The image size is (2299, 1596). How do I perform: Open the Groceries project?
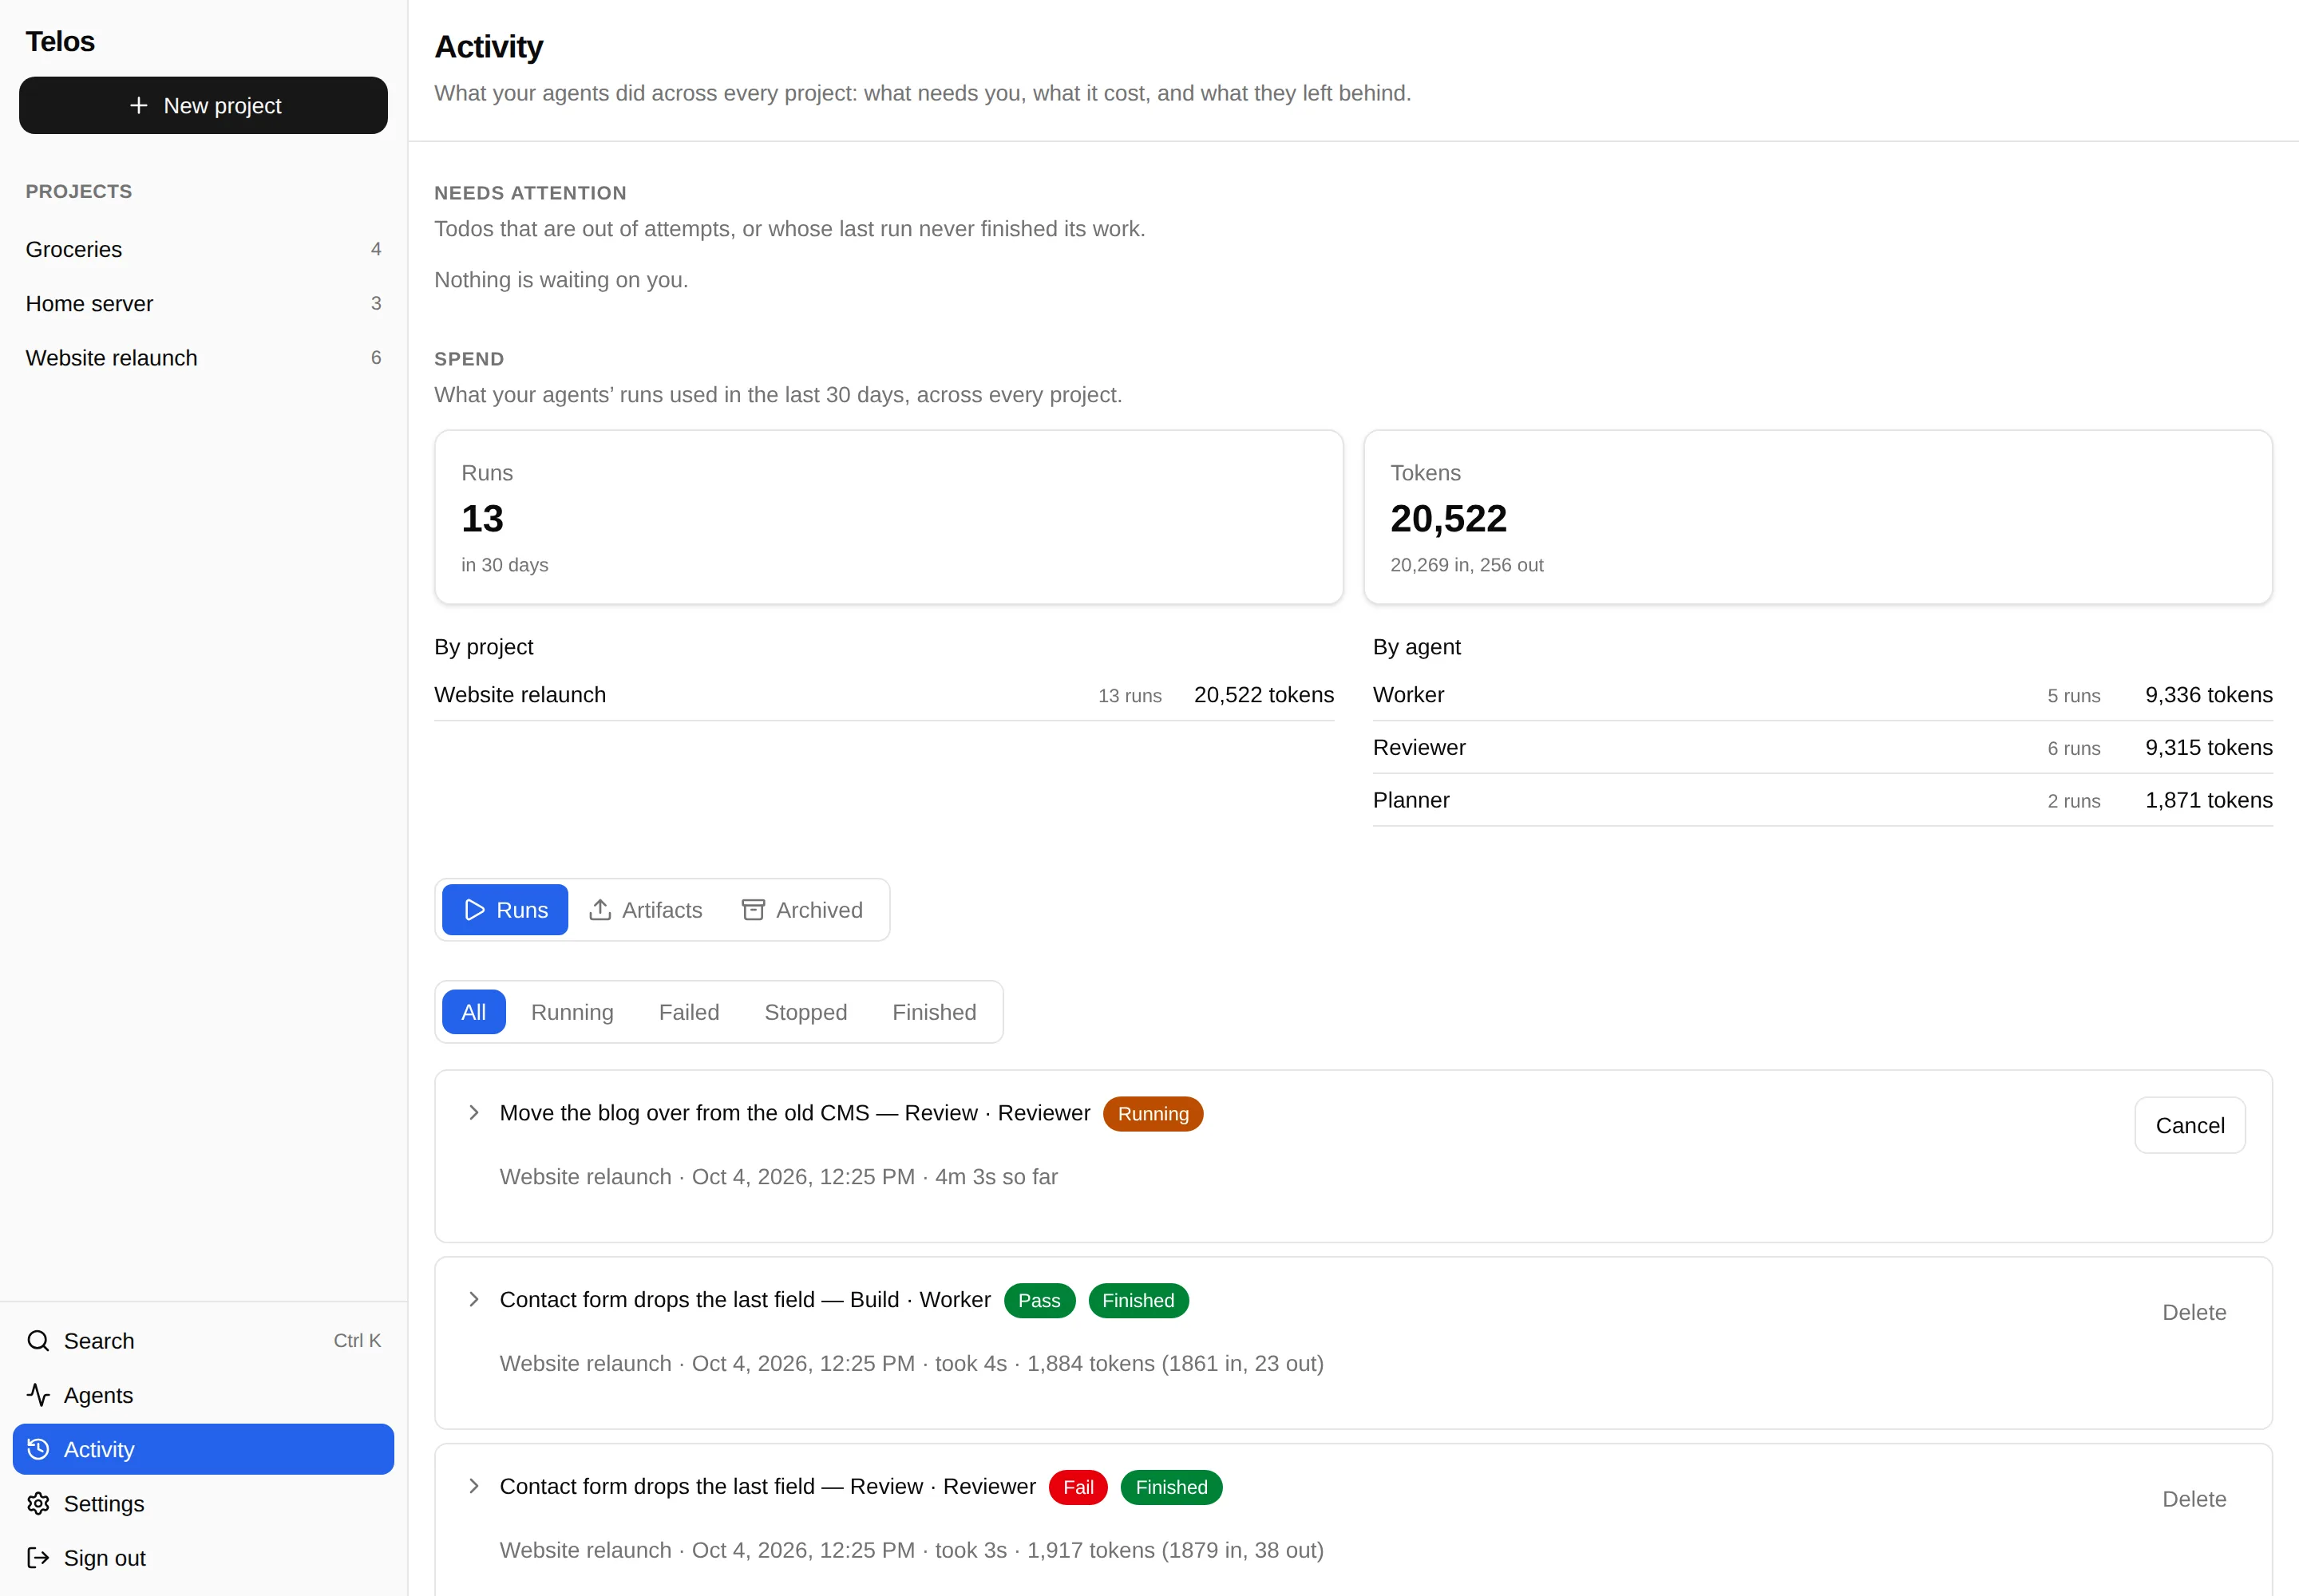point(203,249)
